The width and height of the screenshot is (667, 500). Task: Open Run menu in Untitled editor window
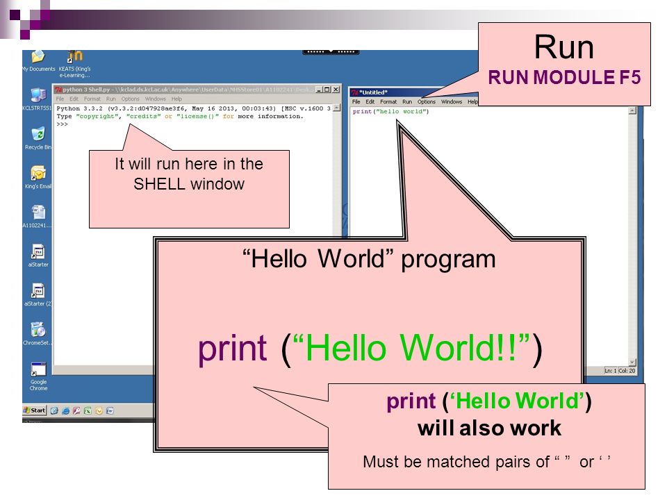(x=407, y=101)
